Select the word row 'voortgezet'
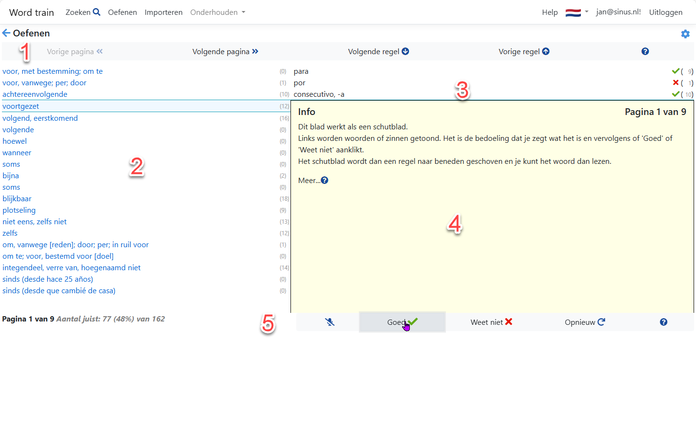 (x=21, y=106)
